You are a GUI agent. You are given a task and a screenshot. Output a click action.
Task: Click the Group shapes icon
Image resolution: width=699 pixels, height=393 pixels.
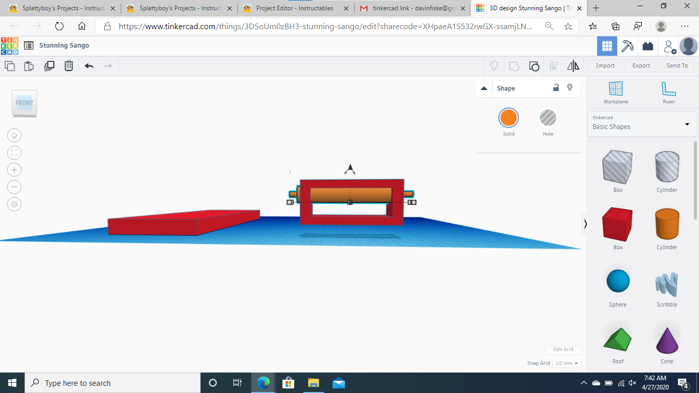coord(514,65)
